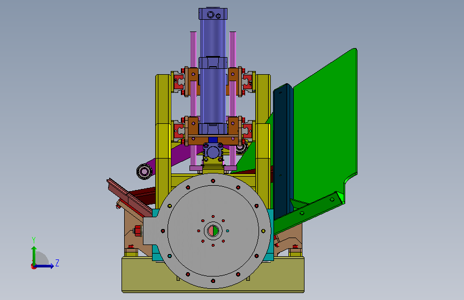Click the blue Z axis of triad
The image size is (464, 300).
(44, 266)
